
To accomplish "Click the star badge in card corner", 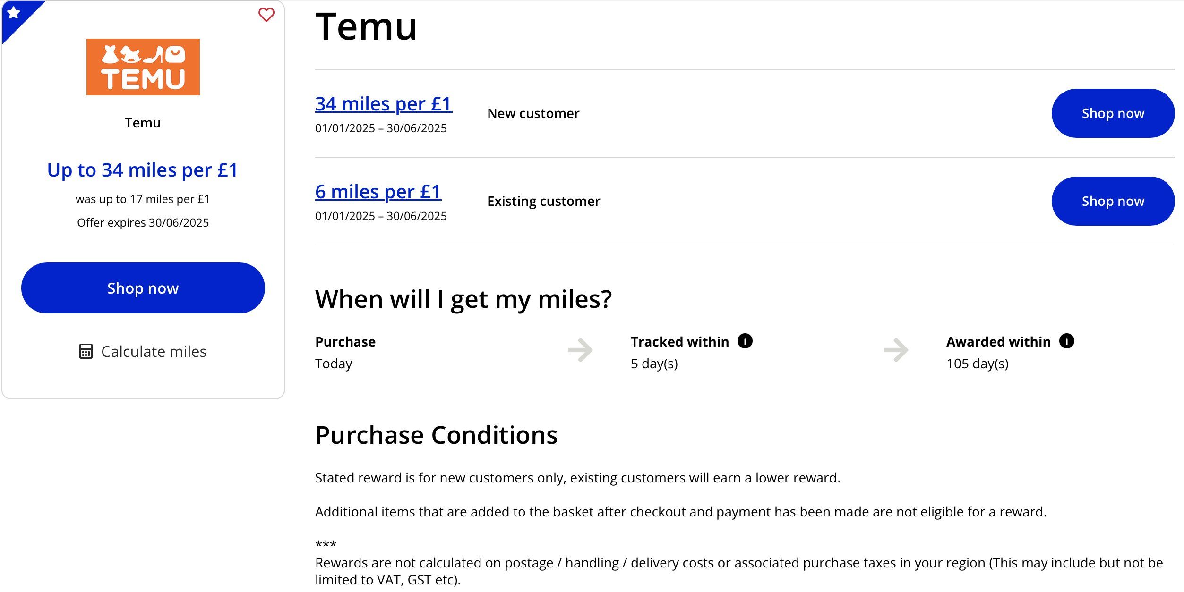I will [14, 13].
